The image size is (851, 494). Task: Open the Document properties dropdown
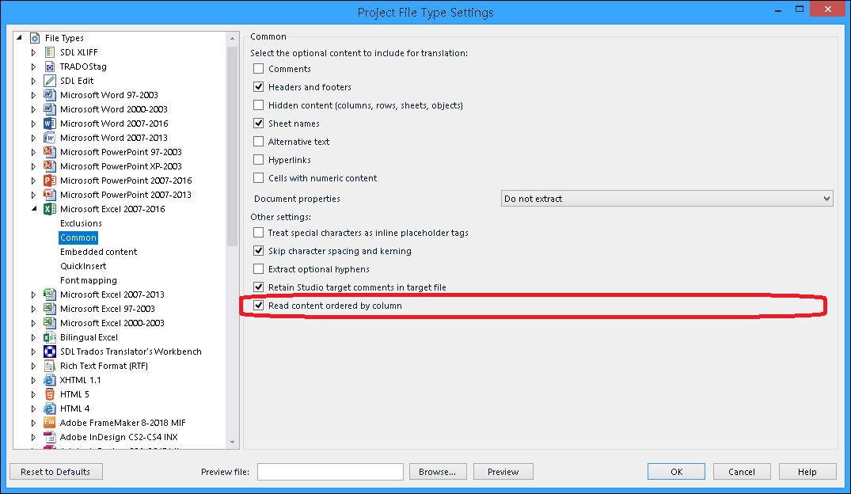pos(667,199)
